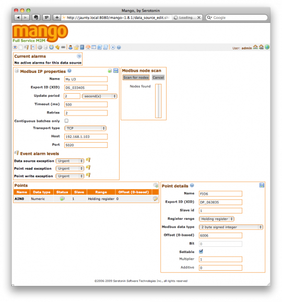Viewport: 282px width, 302px height.
Task: Uncheck the Settable checkbox
Action: 201,251
